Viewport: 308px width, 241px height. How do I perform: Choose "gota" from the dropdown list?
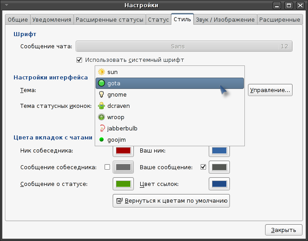pos(170,83)
